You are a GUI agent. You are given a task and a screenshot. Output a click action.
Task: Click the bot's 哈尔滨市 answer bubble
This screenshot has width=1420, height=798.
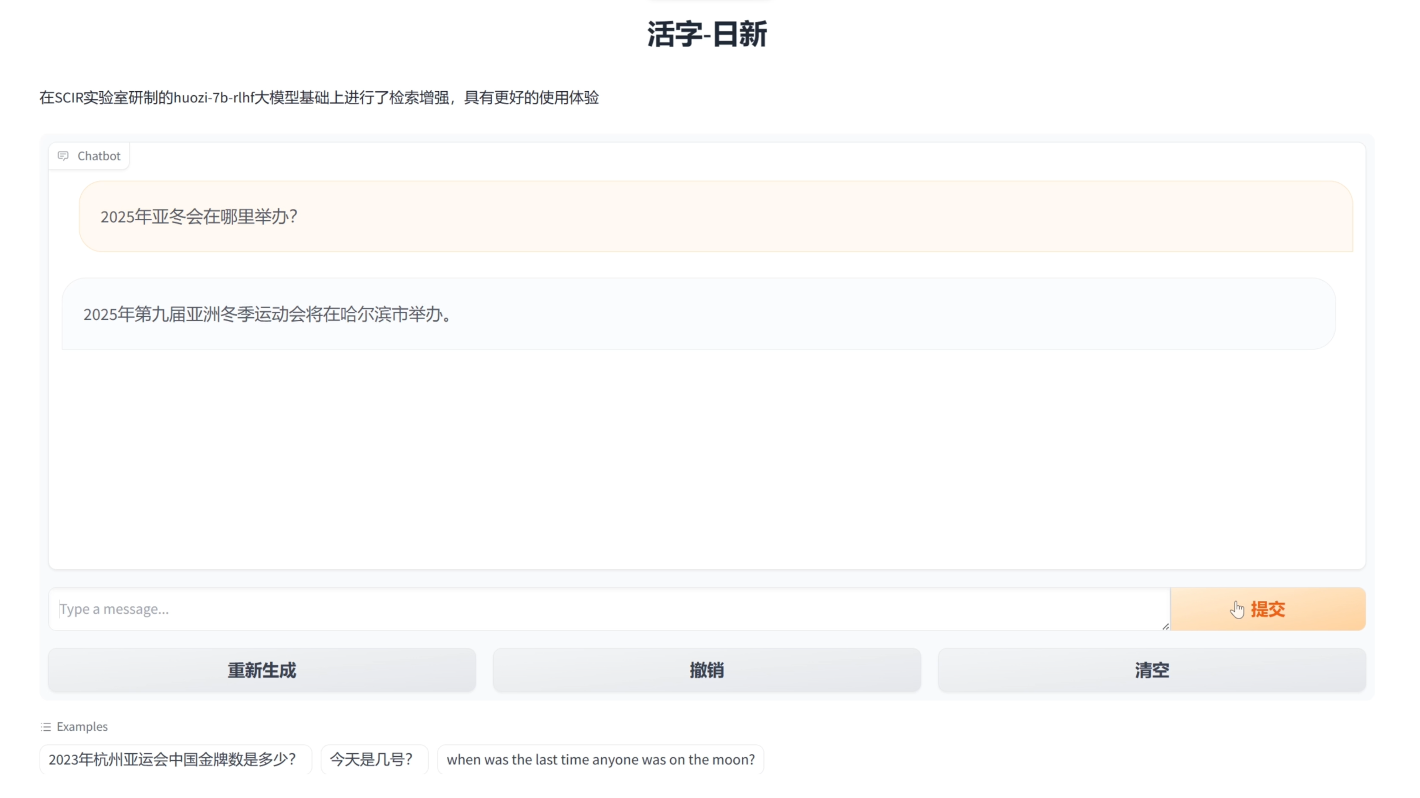click(x=698, y=314)
